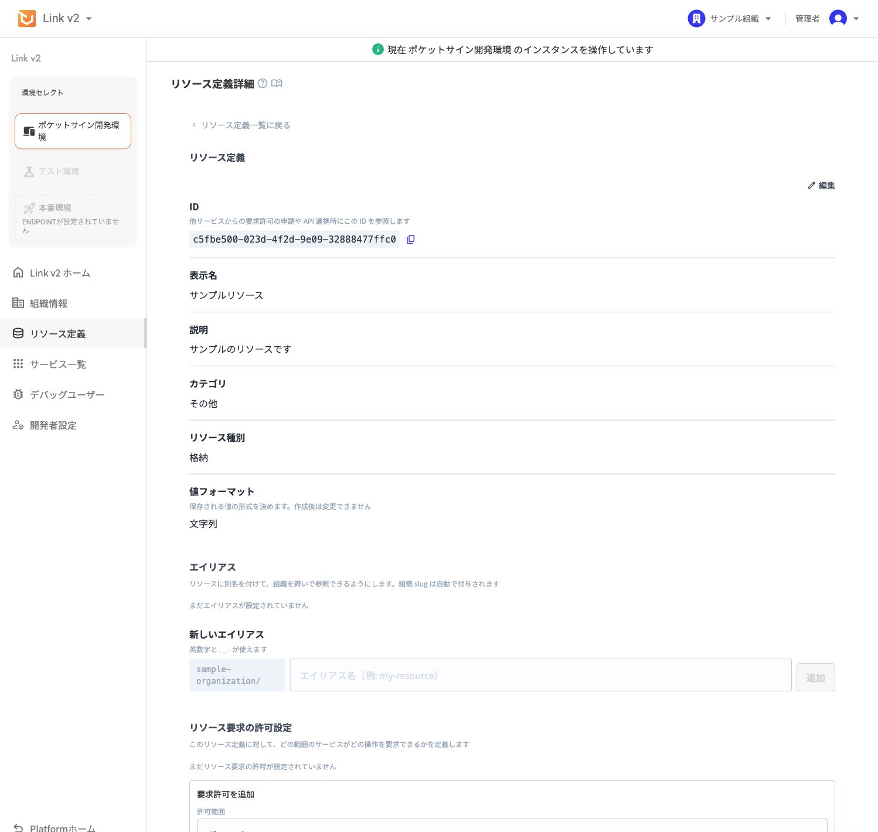Open デバッグユーザー in sidebar
Image resolution: width=878 pixels, height=832 pixels.
click(73, 395)
